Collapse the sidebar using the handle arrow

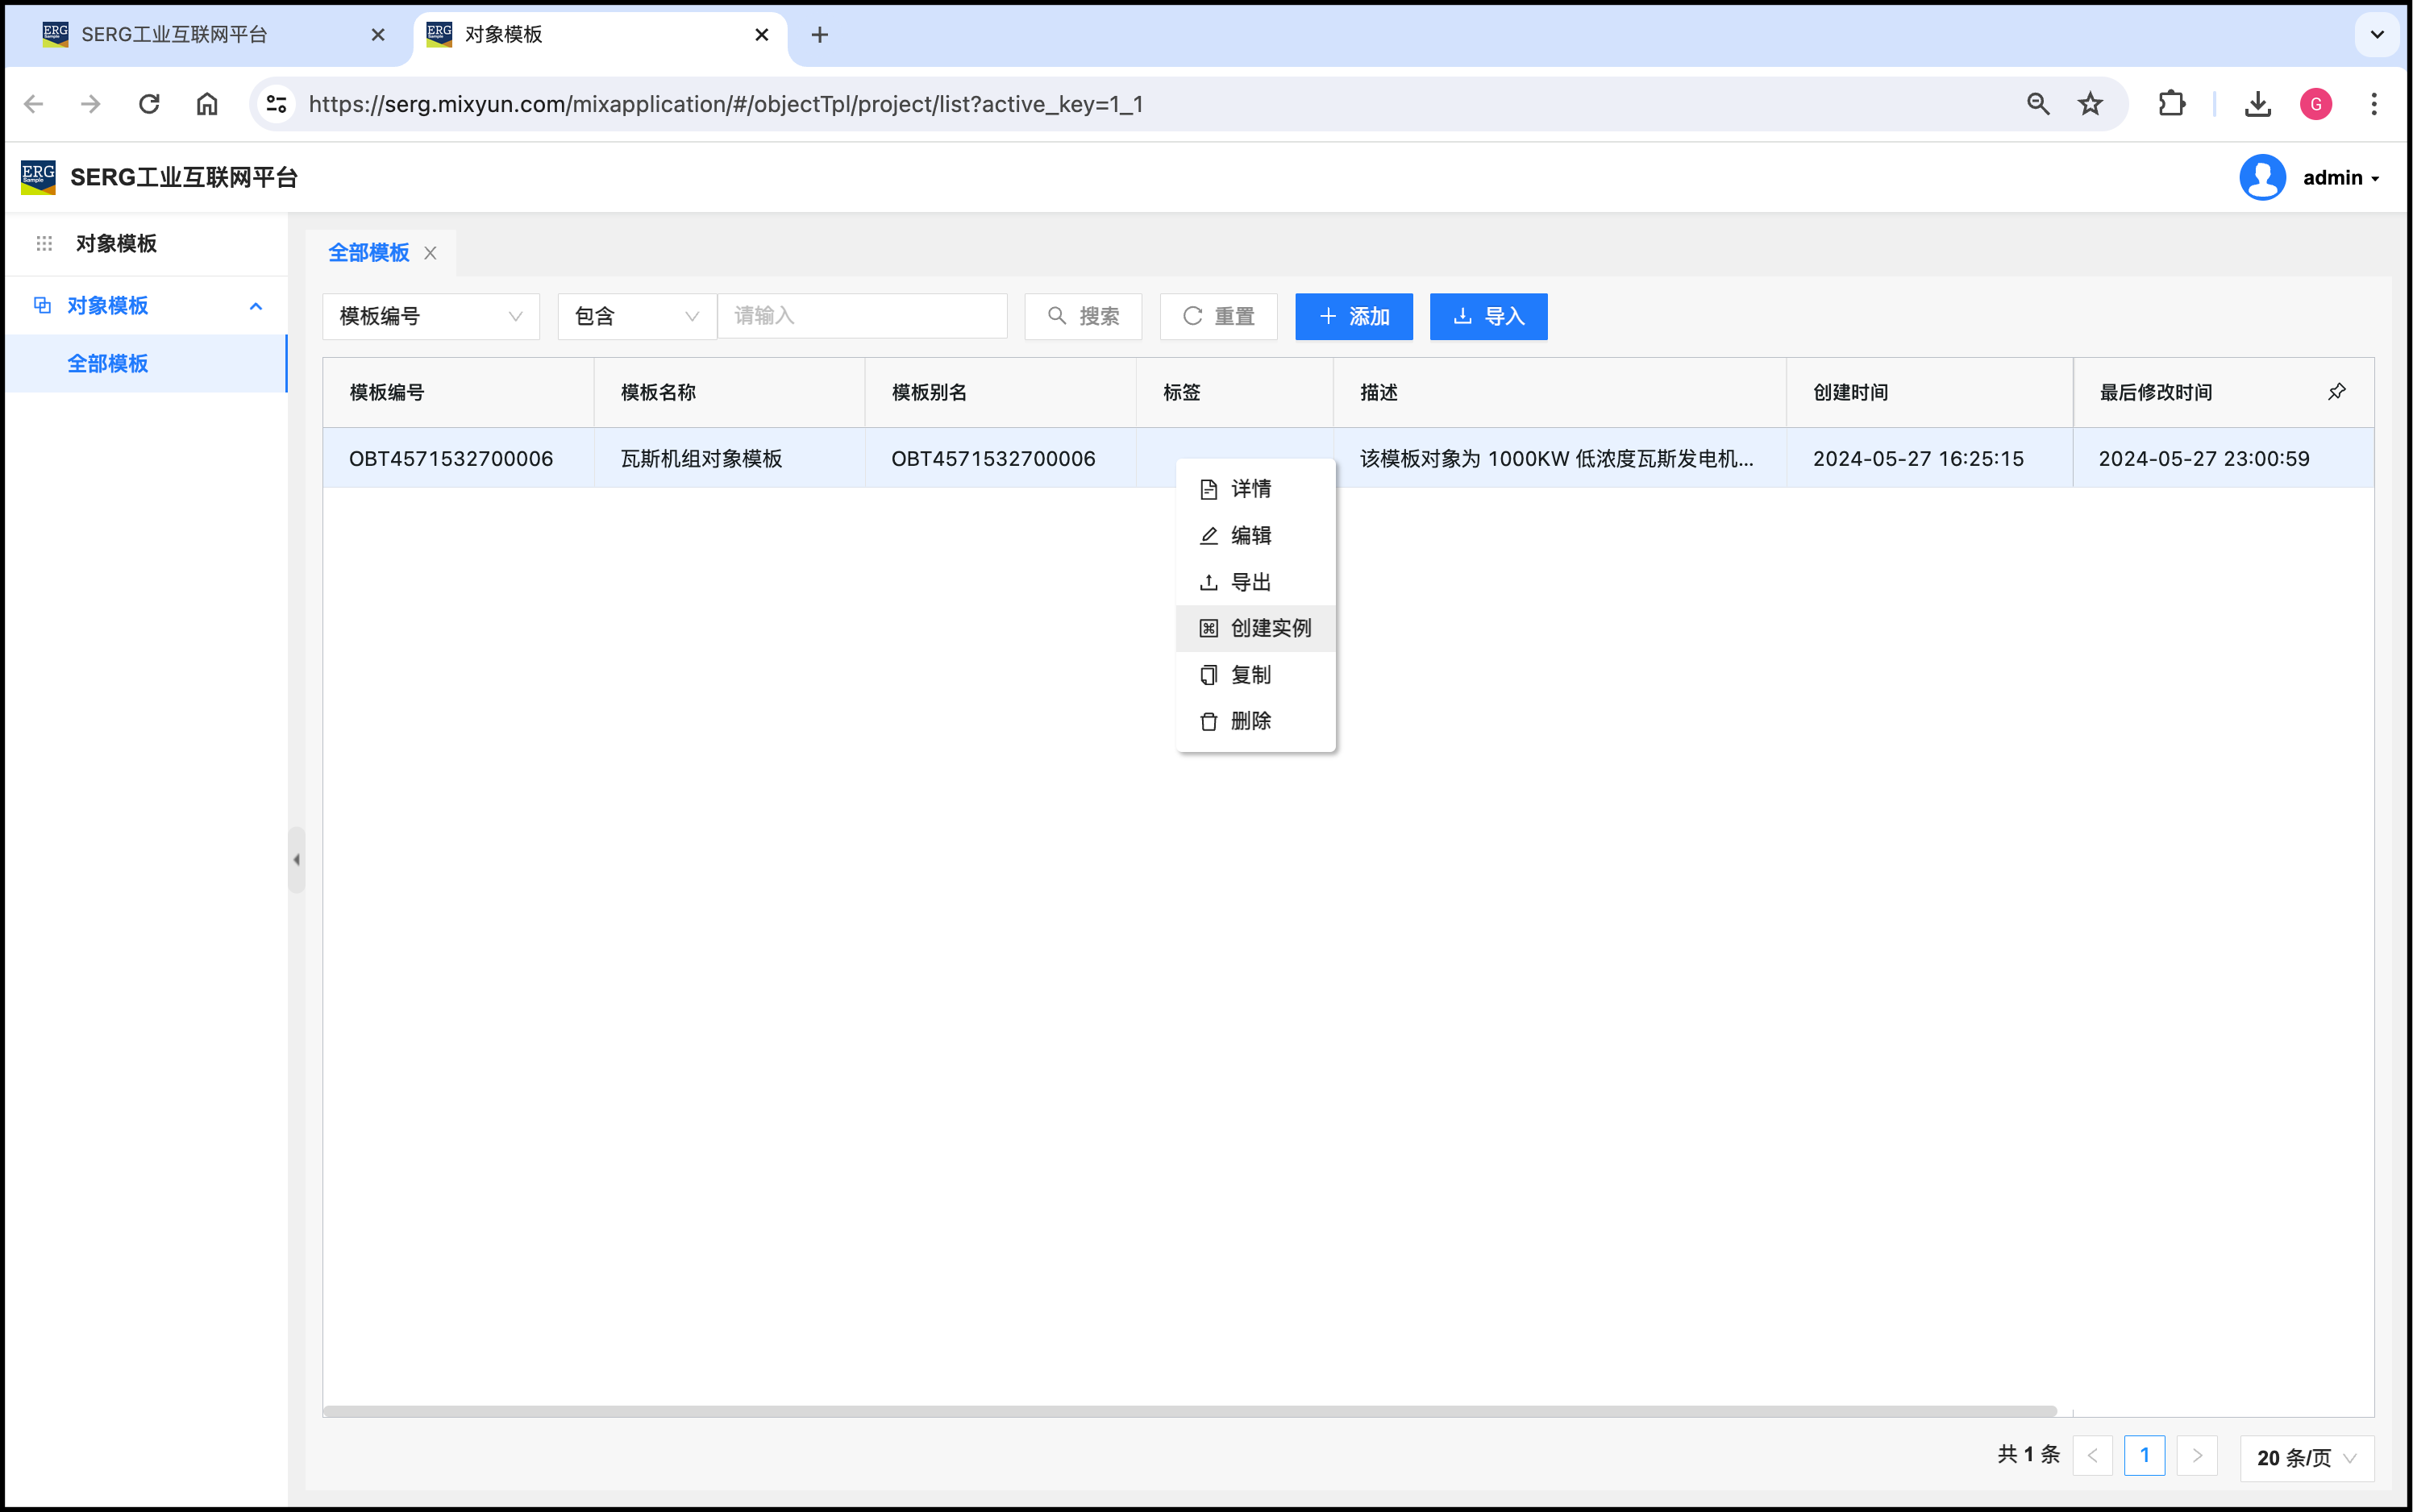pyautogui.click(x=296, y=860)
